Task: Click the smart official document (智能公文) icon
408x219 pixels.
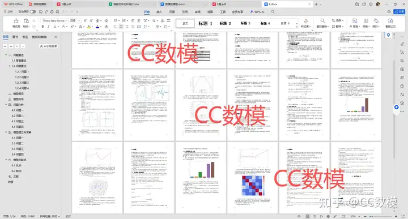Action: 390,21
